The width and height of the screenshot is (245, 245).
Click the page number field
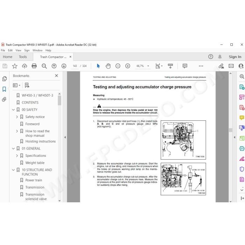click(x=75, y=66)
